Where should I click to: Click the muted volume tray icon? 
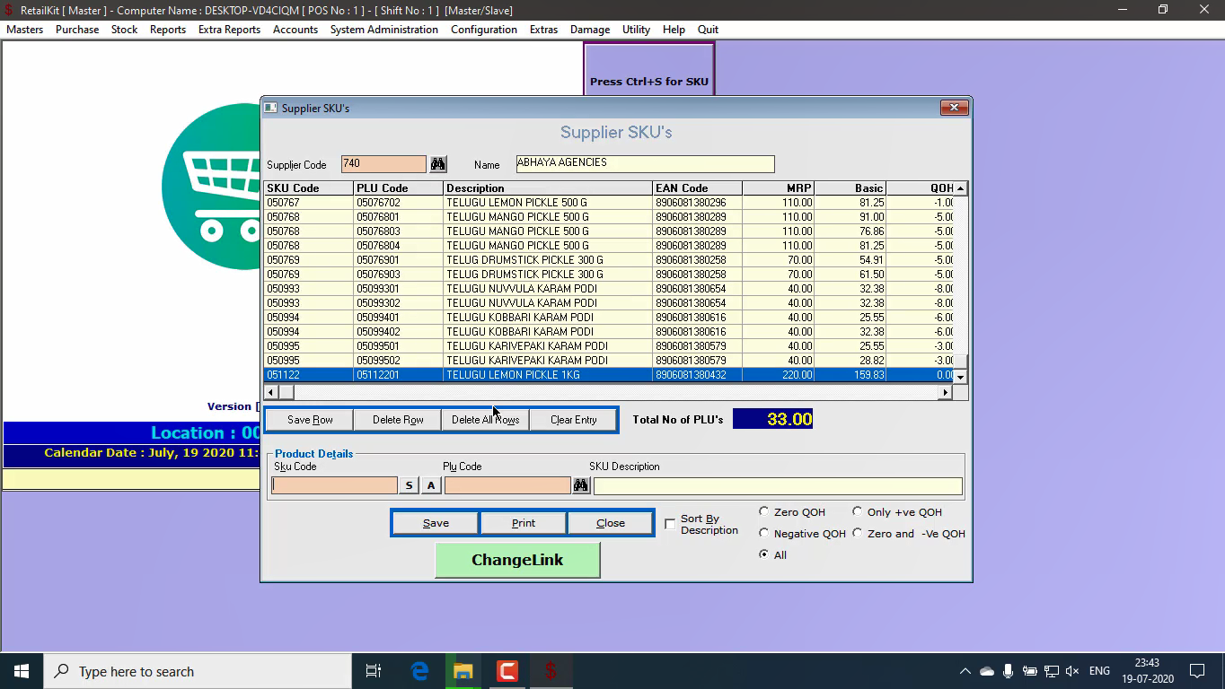point(1072,671)
